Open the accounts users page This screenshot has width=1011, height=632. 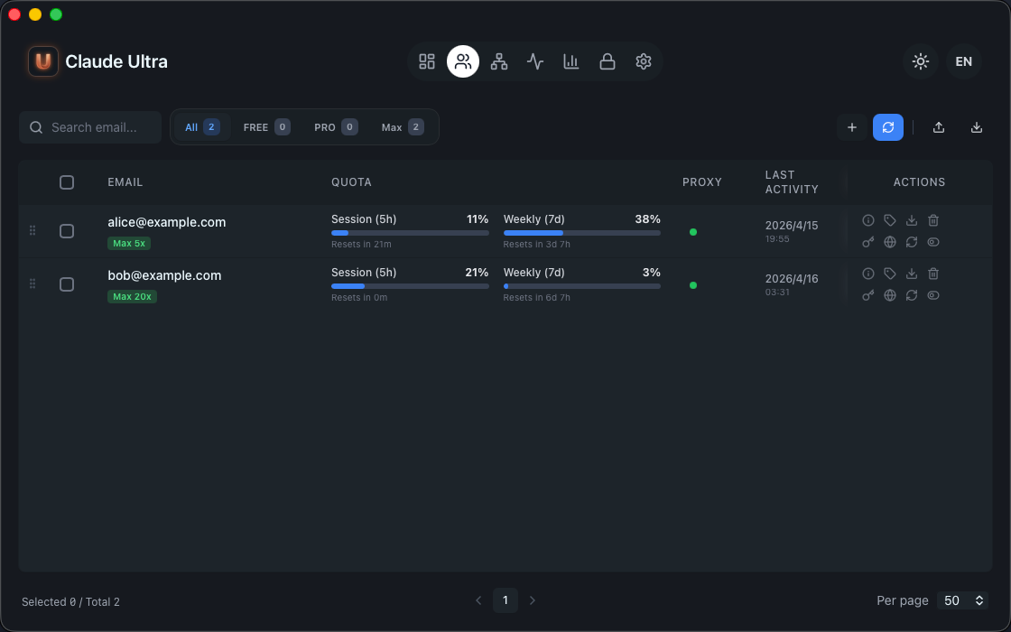[463, 61]
